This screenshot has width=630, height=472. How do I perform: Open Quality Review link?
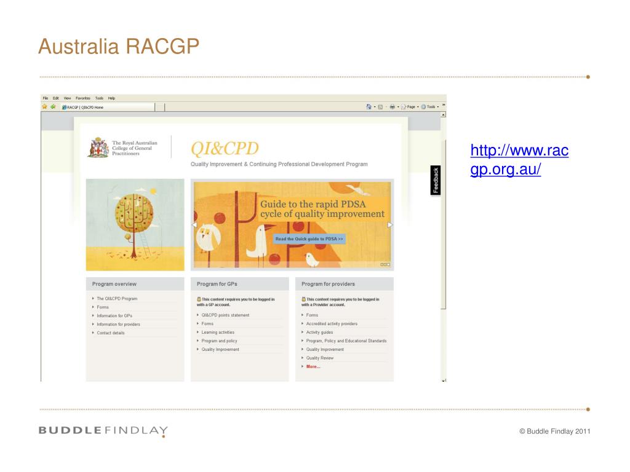[x=320, y=358]
